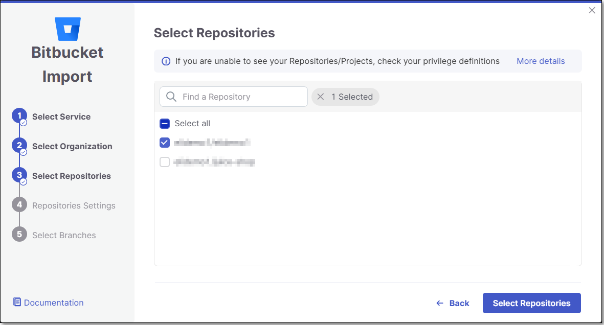Click the step 4 circle for Repositories Settings
The width and height of the screenshot is (604, 325).
pos(19,205)
